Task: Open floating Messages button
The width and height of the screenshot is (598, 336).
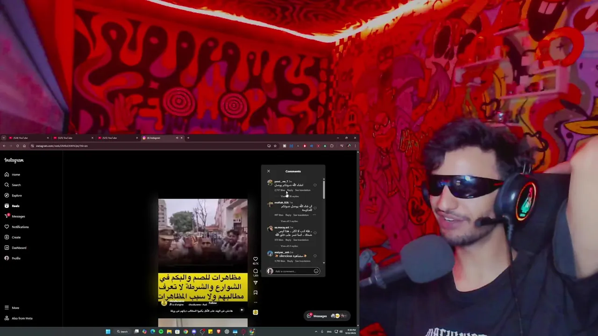Action: [327, 316]
